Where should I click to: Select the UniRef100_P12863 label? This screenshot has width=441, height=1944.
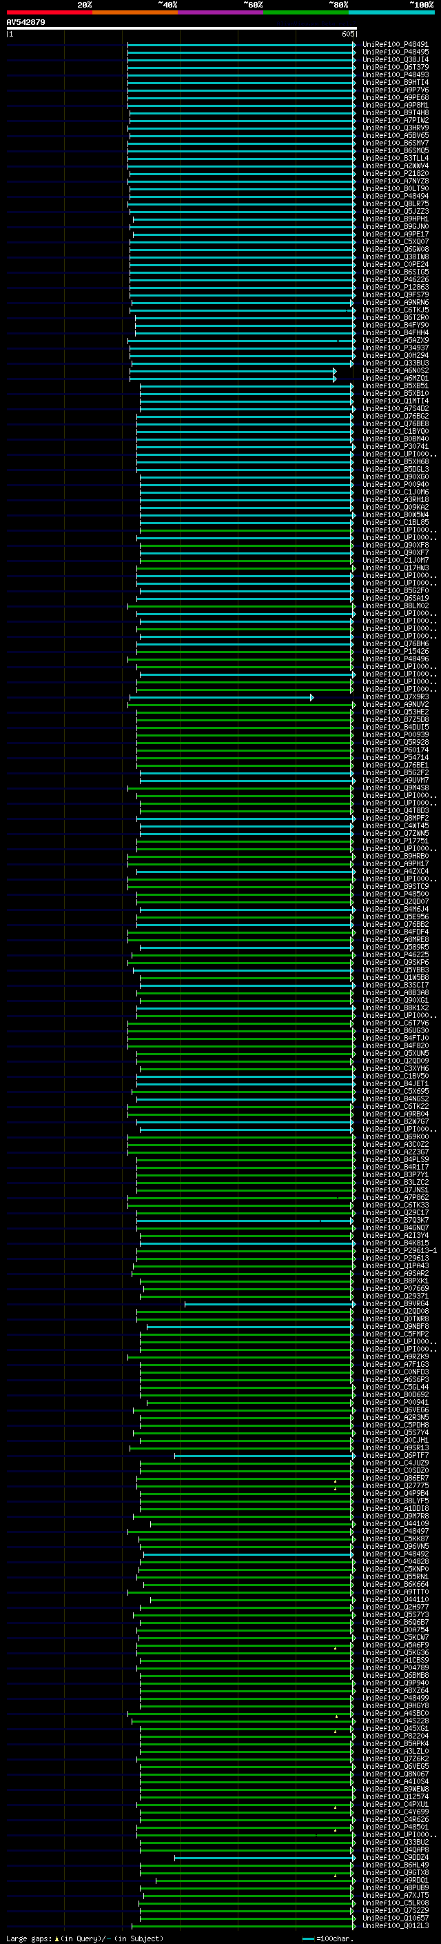tap(396, 287)
